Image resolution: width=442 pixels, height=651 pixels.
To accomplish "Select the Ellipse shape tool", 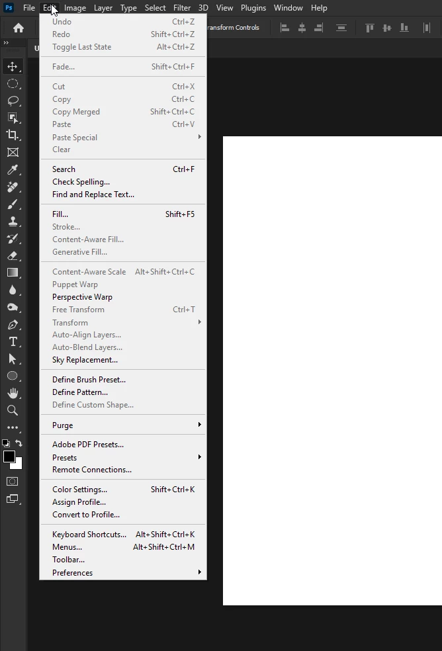I will pos(13,376).
